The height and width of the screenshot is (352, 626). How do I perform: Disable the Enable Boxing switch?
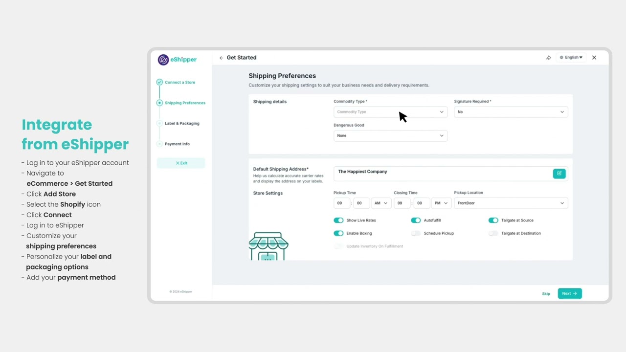click(338, 233)
